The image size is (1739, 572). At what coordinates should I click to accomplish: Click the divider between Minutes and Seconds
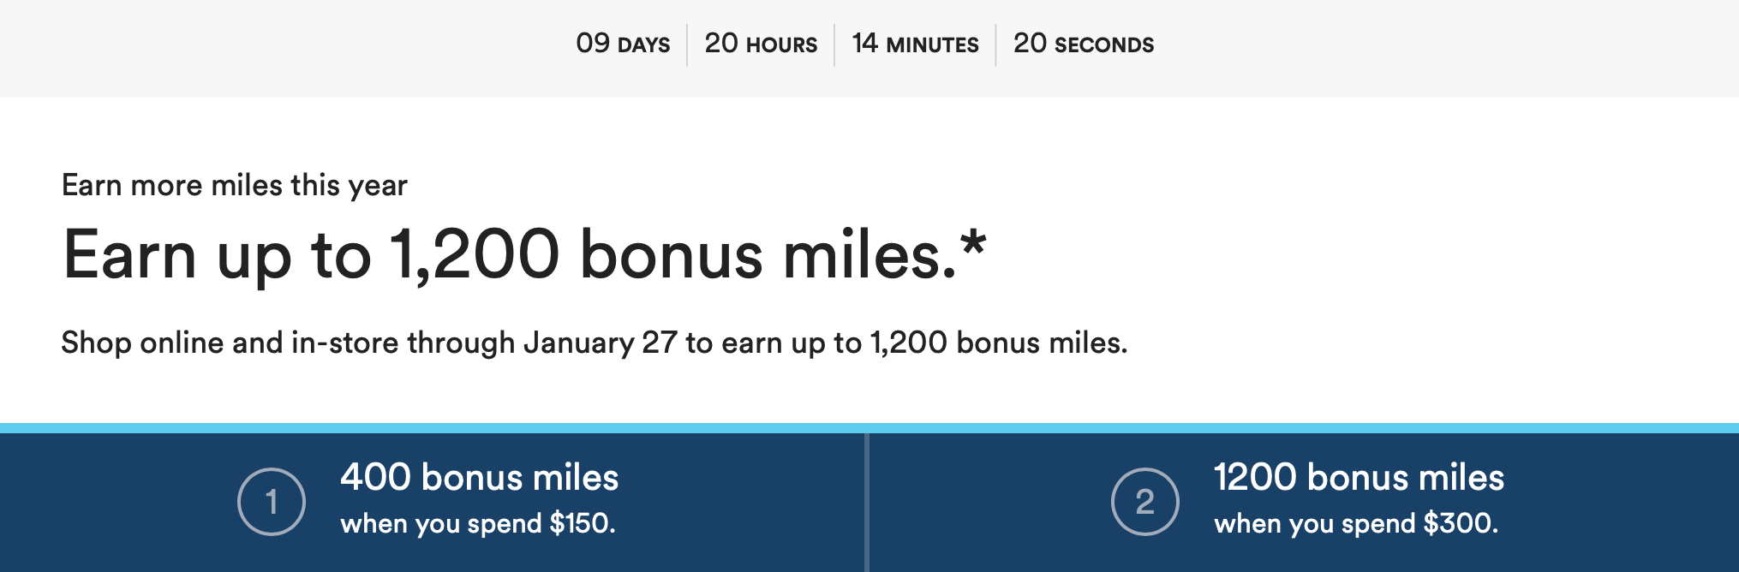(x=995, y=45)
